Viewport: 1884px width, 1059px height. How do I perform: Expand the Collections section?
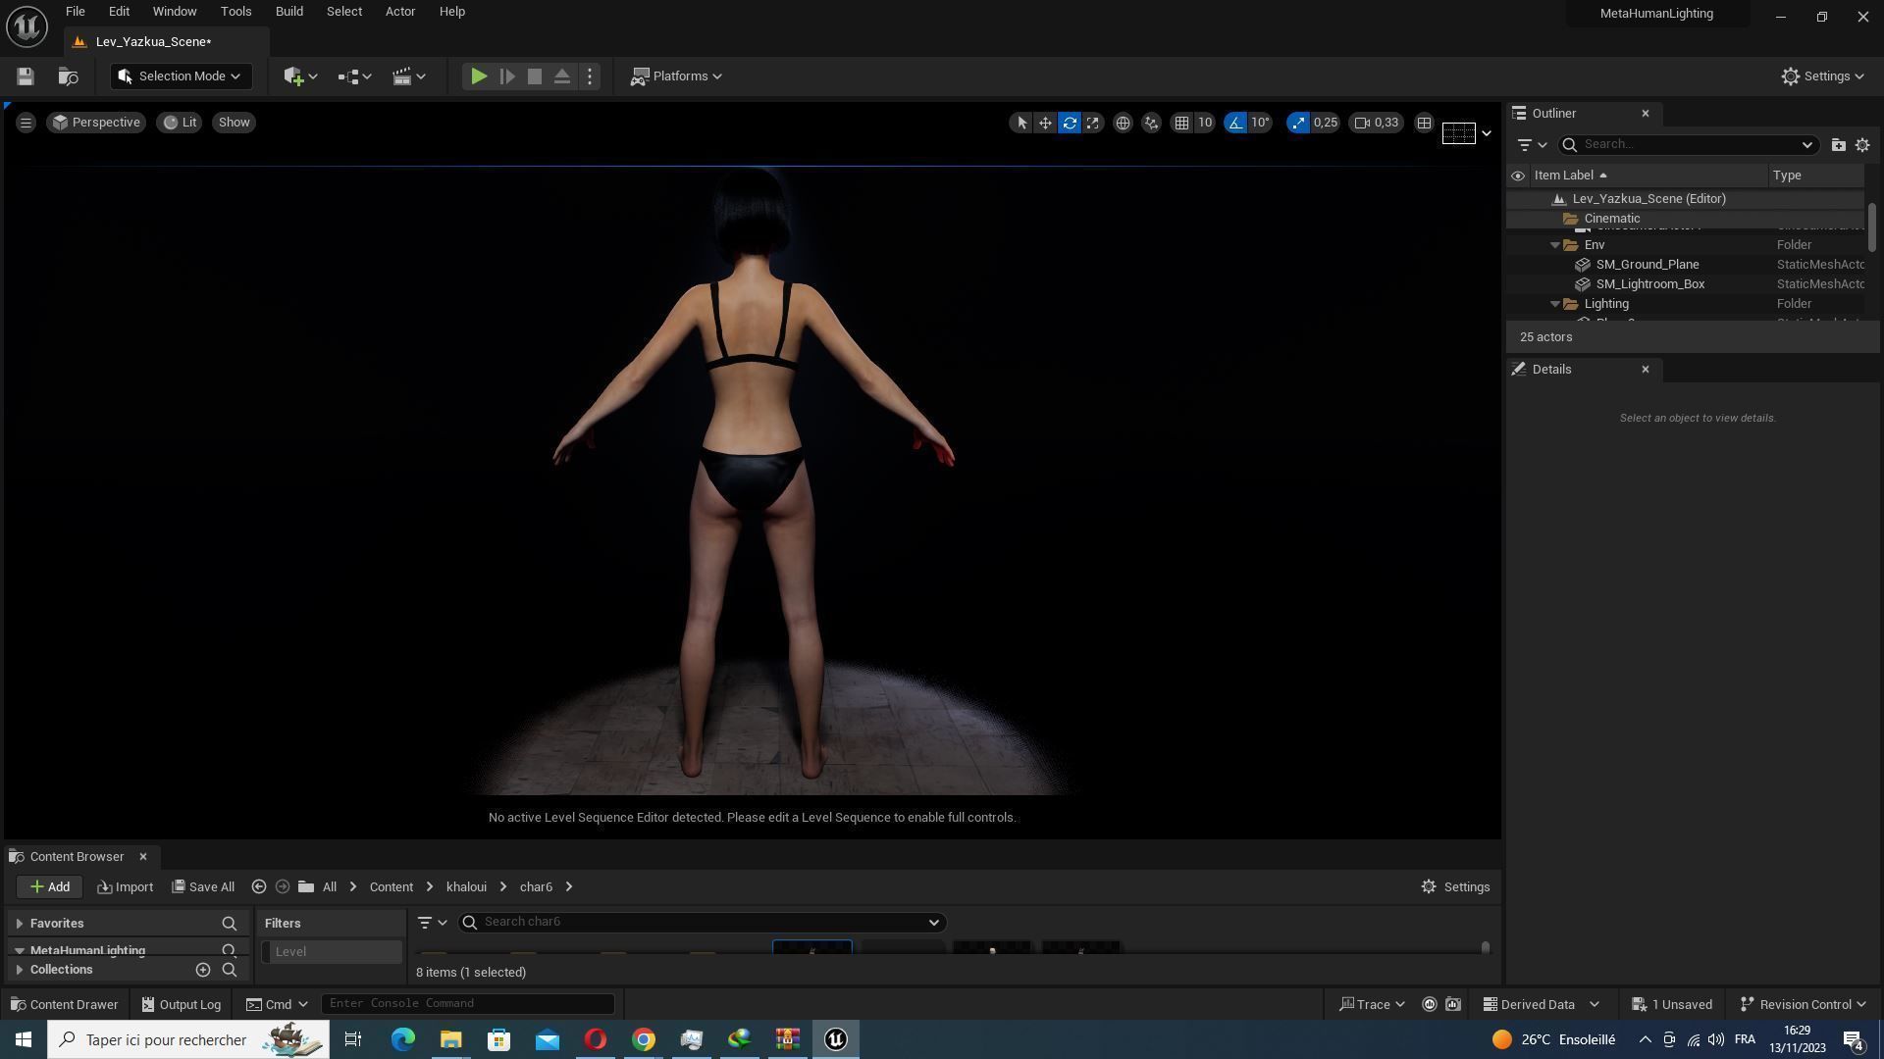click(x=19, y=970)
